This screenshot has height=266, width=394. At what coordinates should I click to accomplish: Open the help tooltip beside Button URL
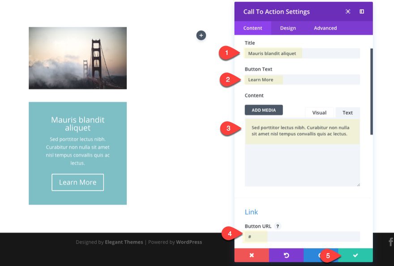pos(278,226)
